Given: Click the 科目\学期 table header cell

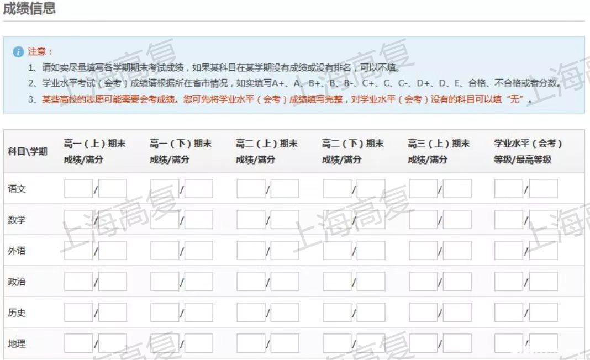Looking at the screenshot, I should pyautogui.click(x=28, y=152).
